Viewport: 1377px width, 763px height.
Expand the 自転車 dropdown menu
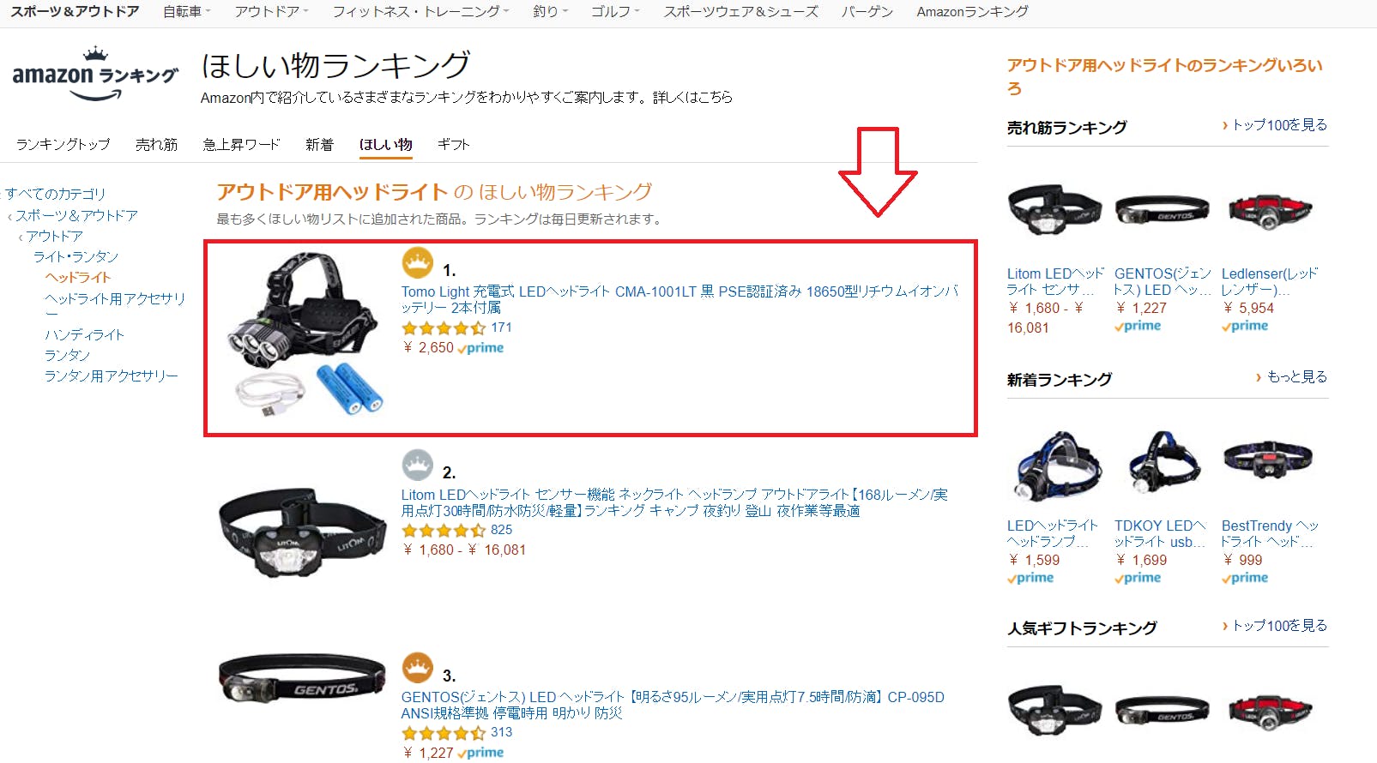(187, 12)
